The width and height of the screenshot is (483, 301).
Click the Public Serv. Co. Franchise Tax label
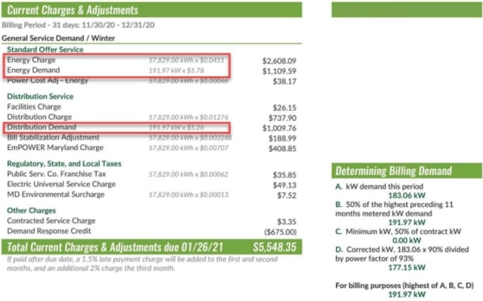pyautogui.click(x=56, y=174)
